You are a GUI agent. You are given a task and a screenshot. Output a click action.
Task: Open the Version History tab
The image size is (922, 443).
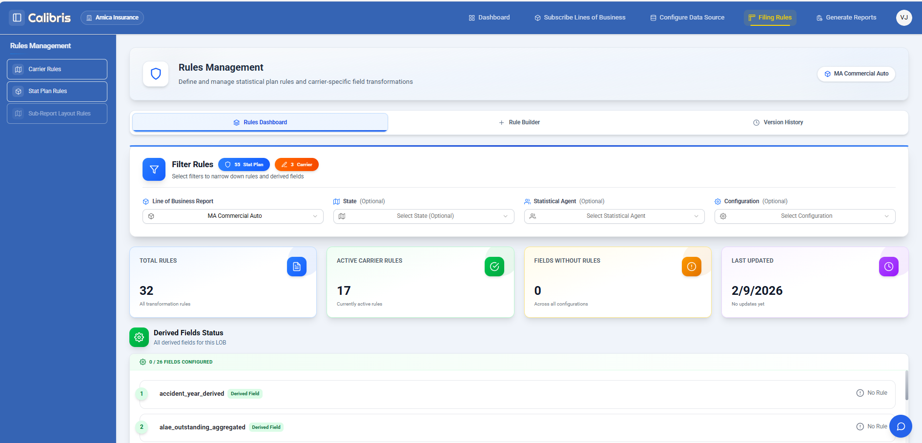pos(779,122)
